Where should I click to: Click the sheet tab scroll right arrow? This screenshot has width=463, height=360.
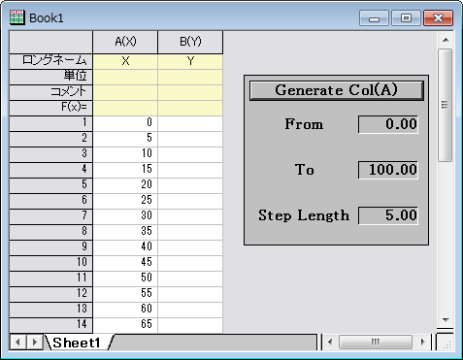(x=35, y=343)
